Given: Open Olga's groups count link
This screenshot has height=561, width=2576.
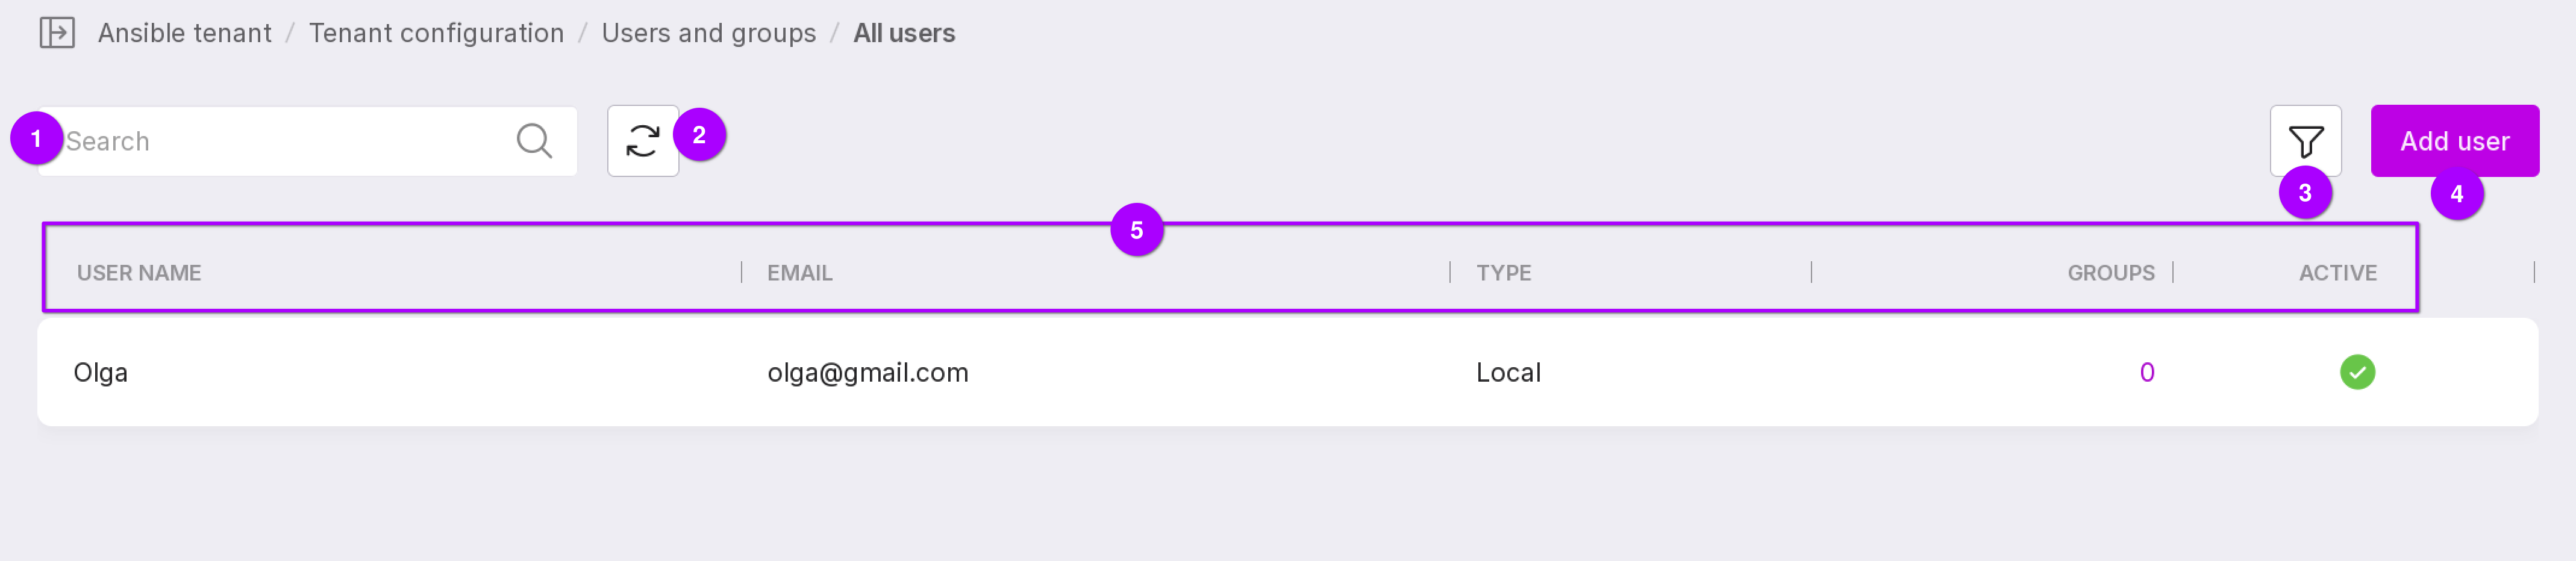Looking at the screenshot, I should (x=2146, y=372).
